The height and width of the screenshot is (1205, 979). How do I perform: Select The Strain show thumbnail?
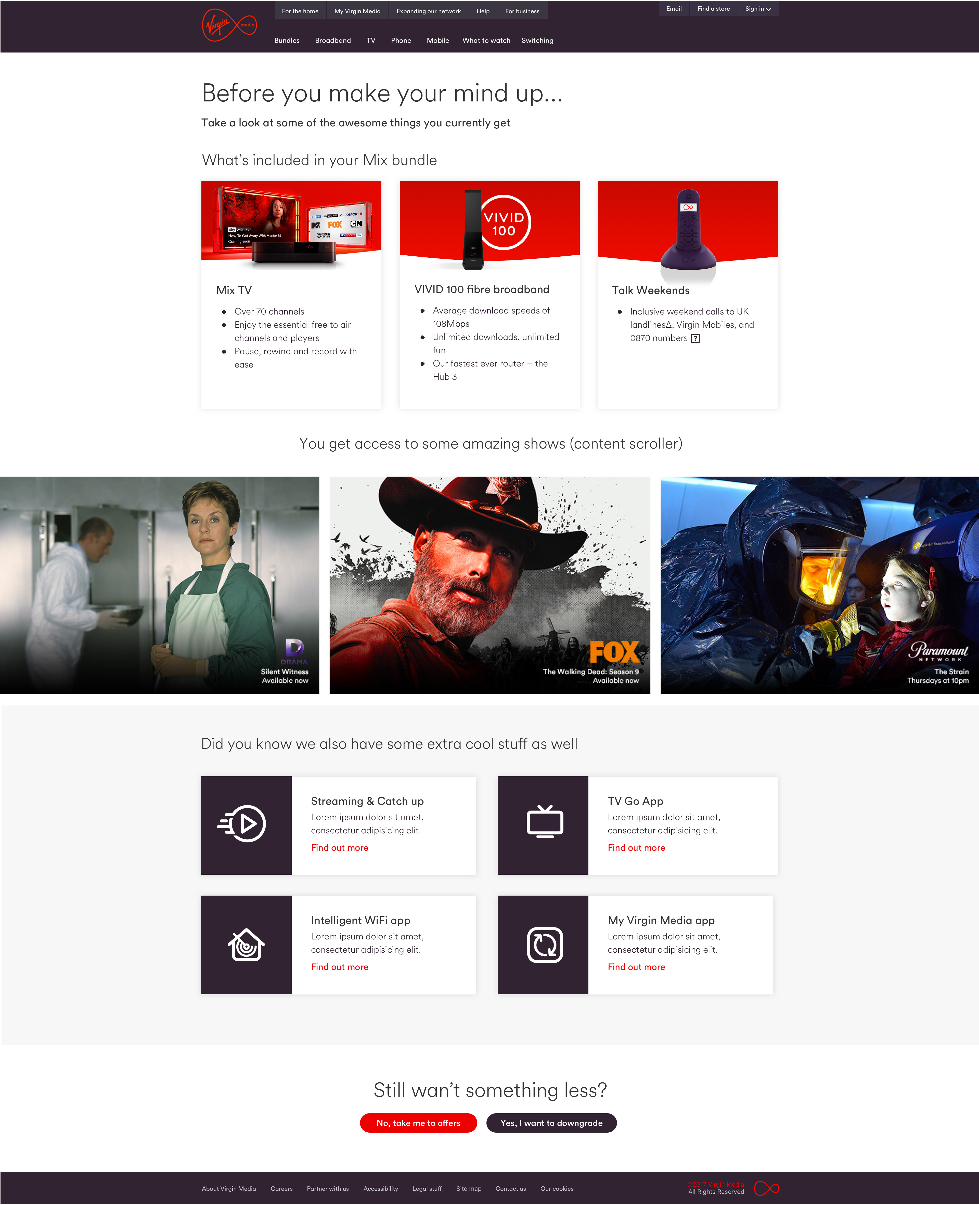click(x=819, y=585)
